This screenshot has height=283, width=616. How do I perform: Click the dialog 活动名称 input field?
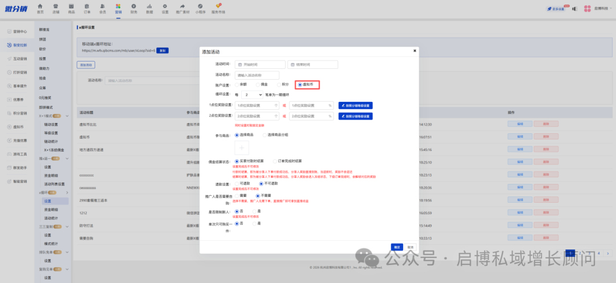(x=257, y=75)
